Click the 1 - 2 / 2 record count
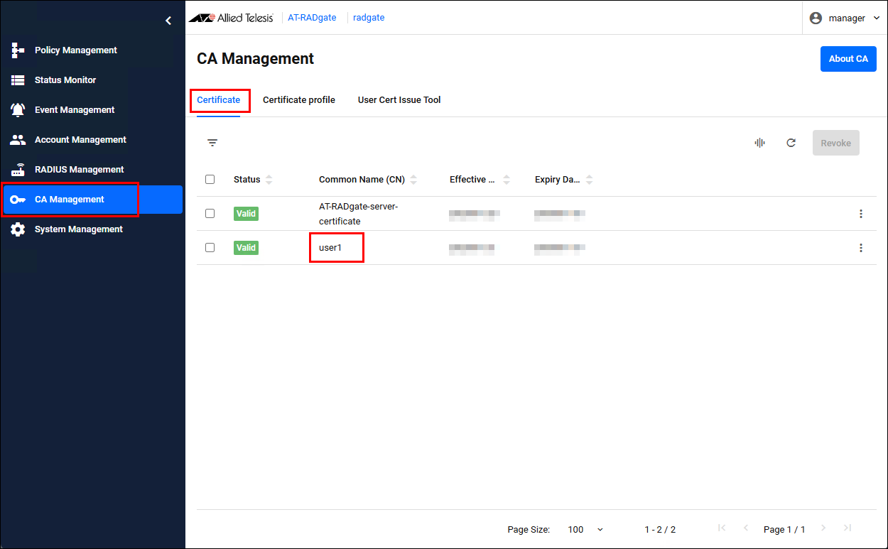This screenshot has height=549, width=888. coord(660,530)
